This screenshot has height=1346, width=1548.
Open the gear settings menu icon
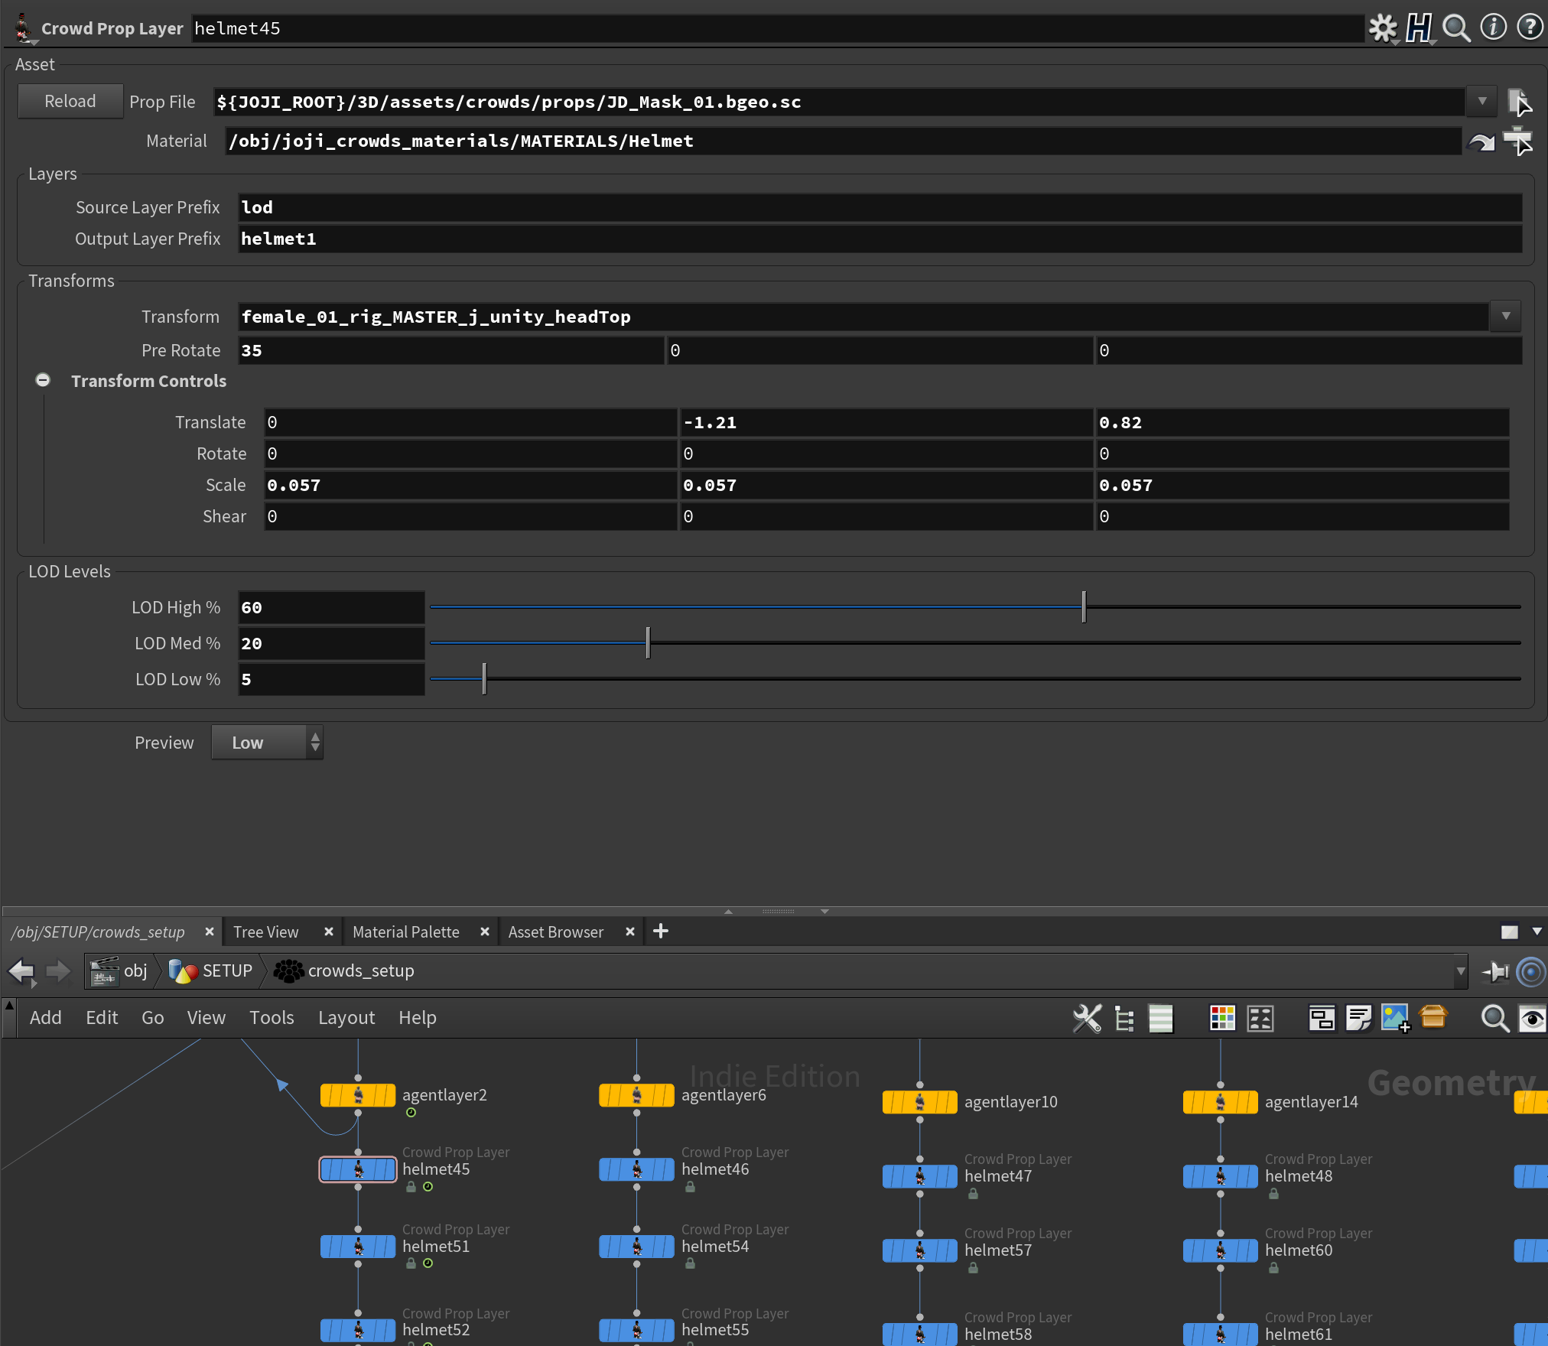(x=1382, y=28)
